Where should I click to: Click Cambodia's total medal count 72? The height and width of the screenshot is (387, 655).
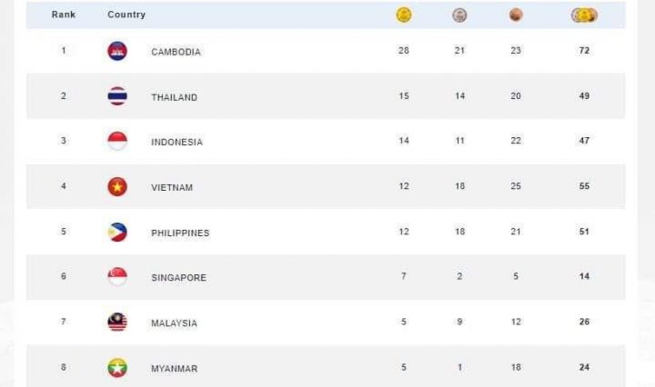(584, 51)
